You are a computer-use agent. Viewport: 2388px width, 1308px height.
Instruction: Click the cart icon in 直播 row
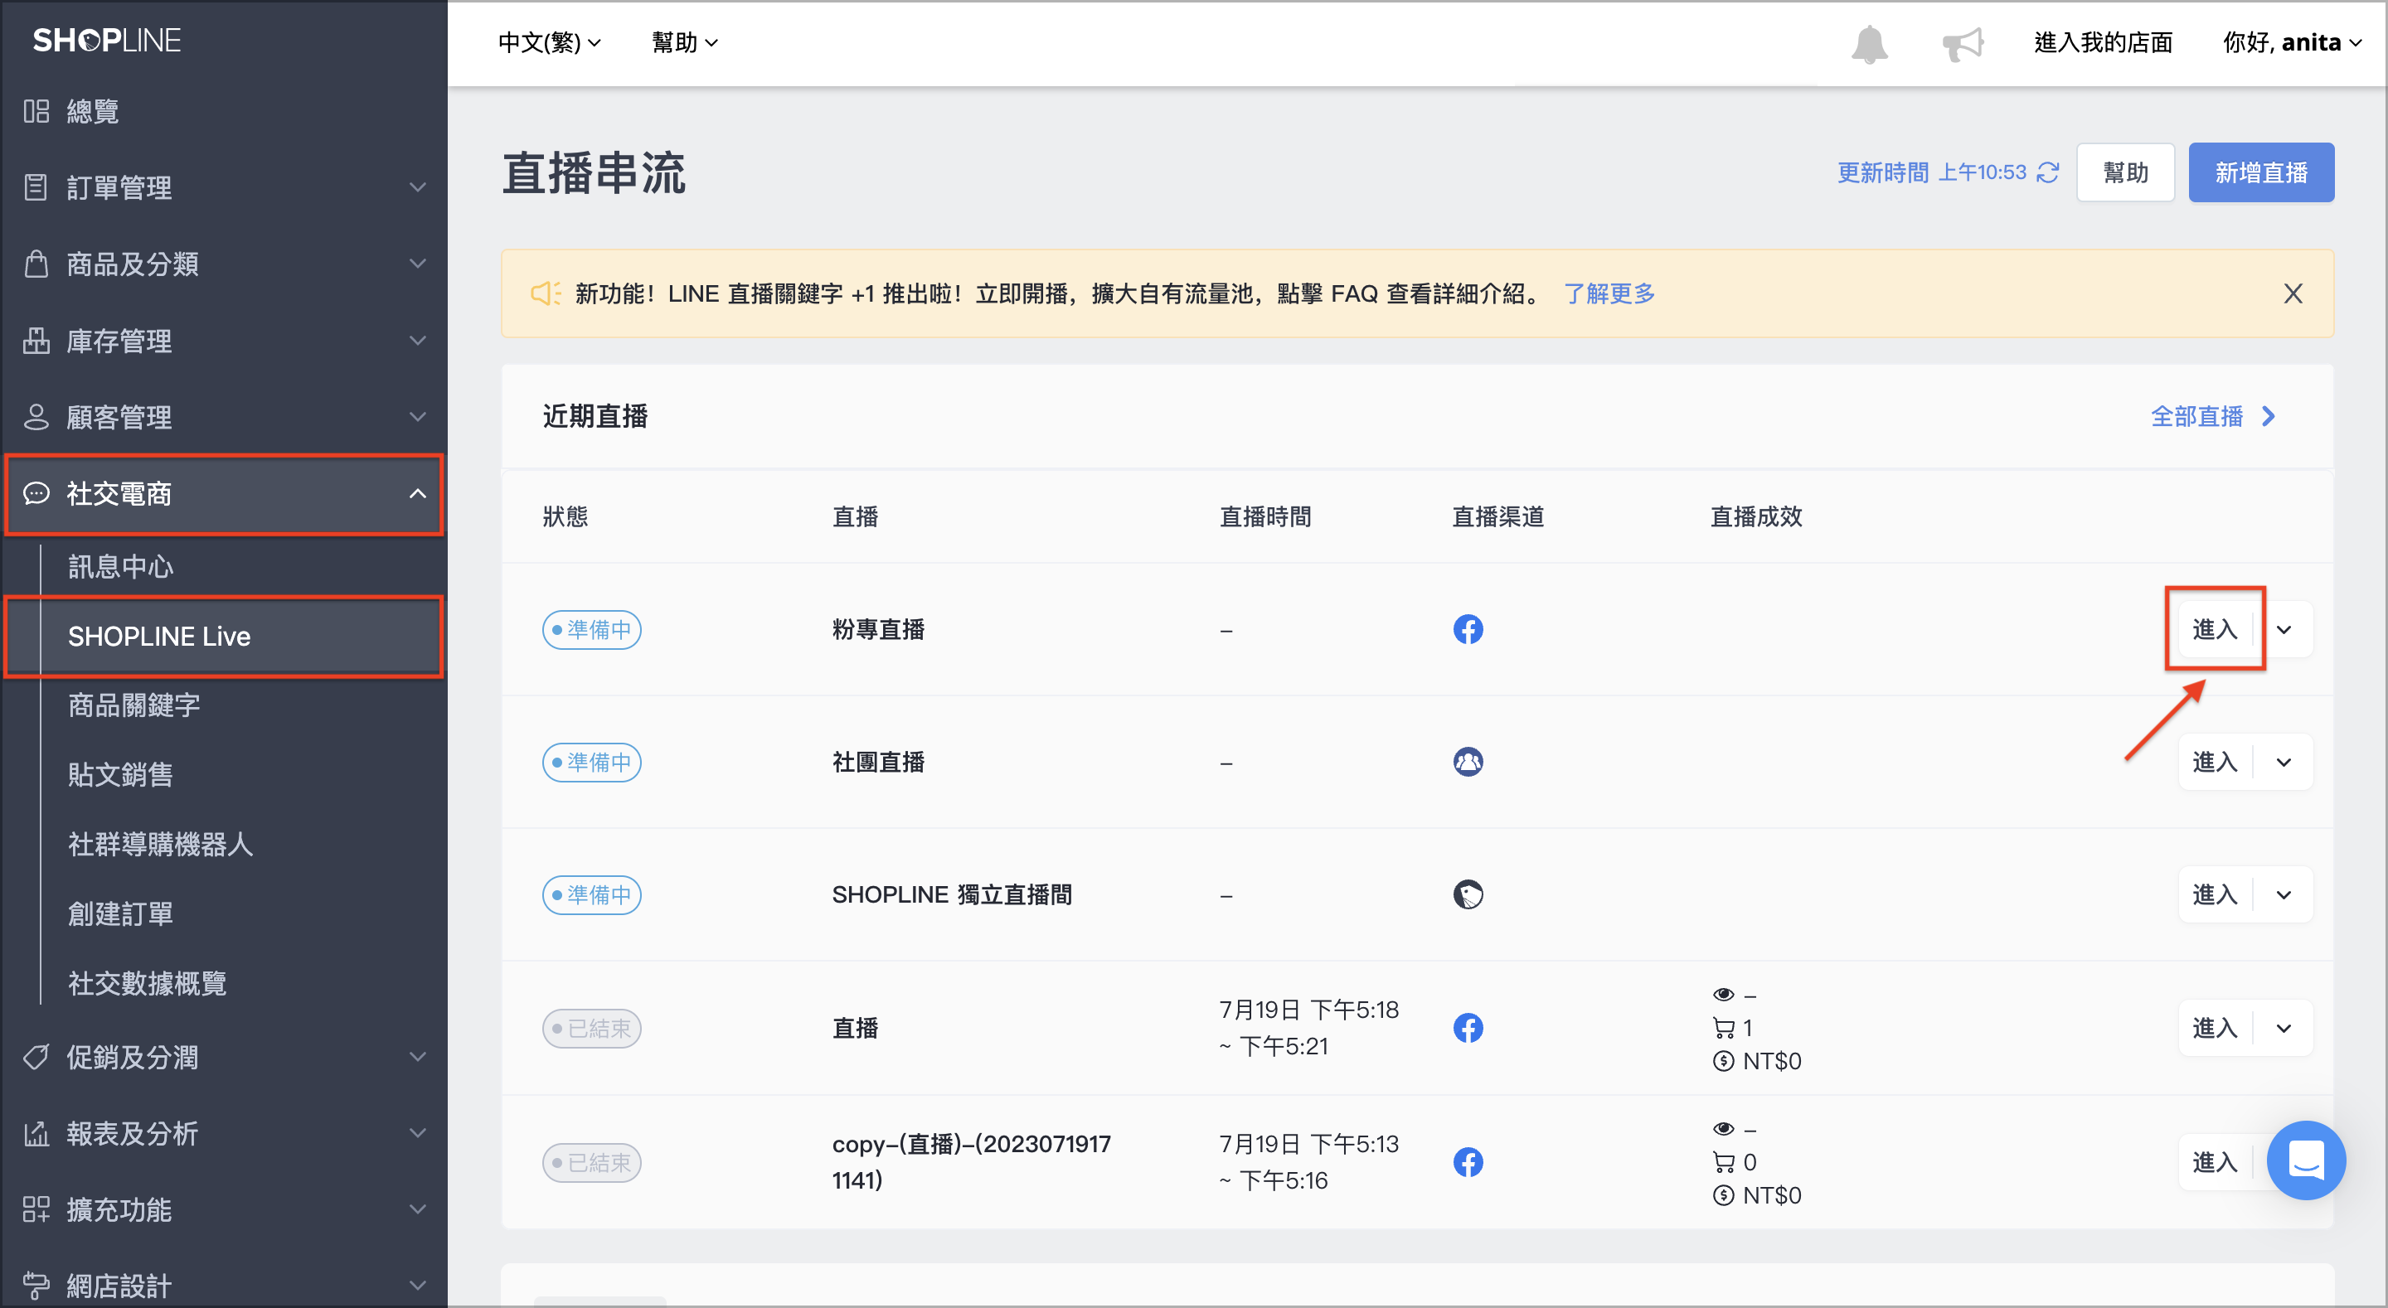pyautogui.click(x=1723, y=1028)
